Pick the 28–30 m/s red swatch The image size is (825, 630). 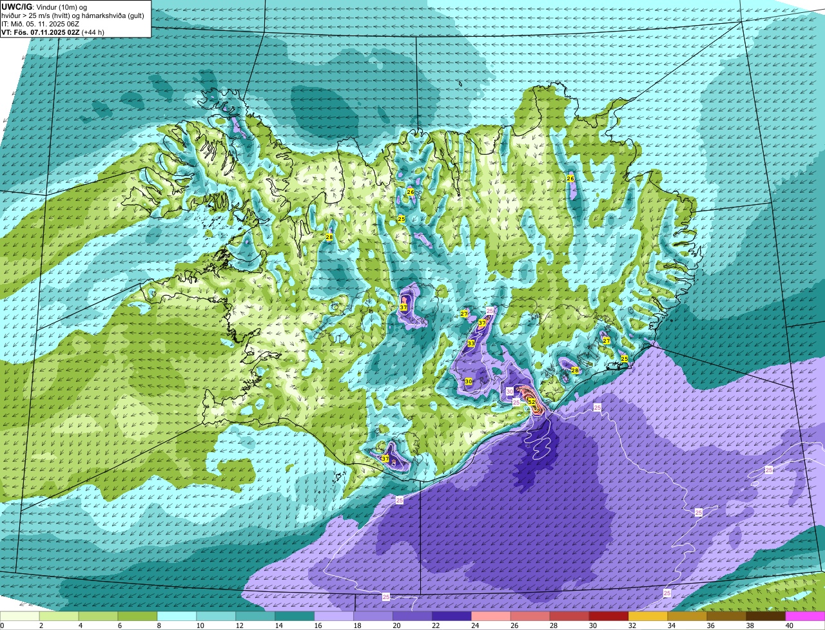click(x=571, y=616)
